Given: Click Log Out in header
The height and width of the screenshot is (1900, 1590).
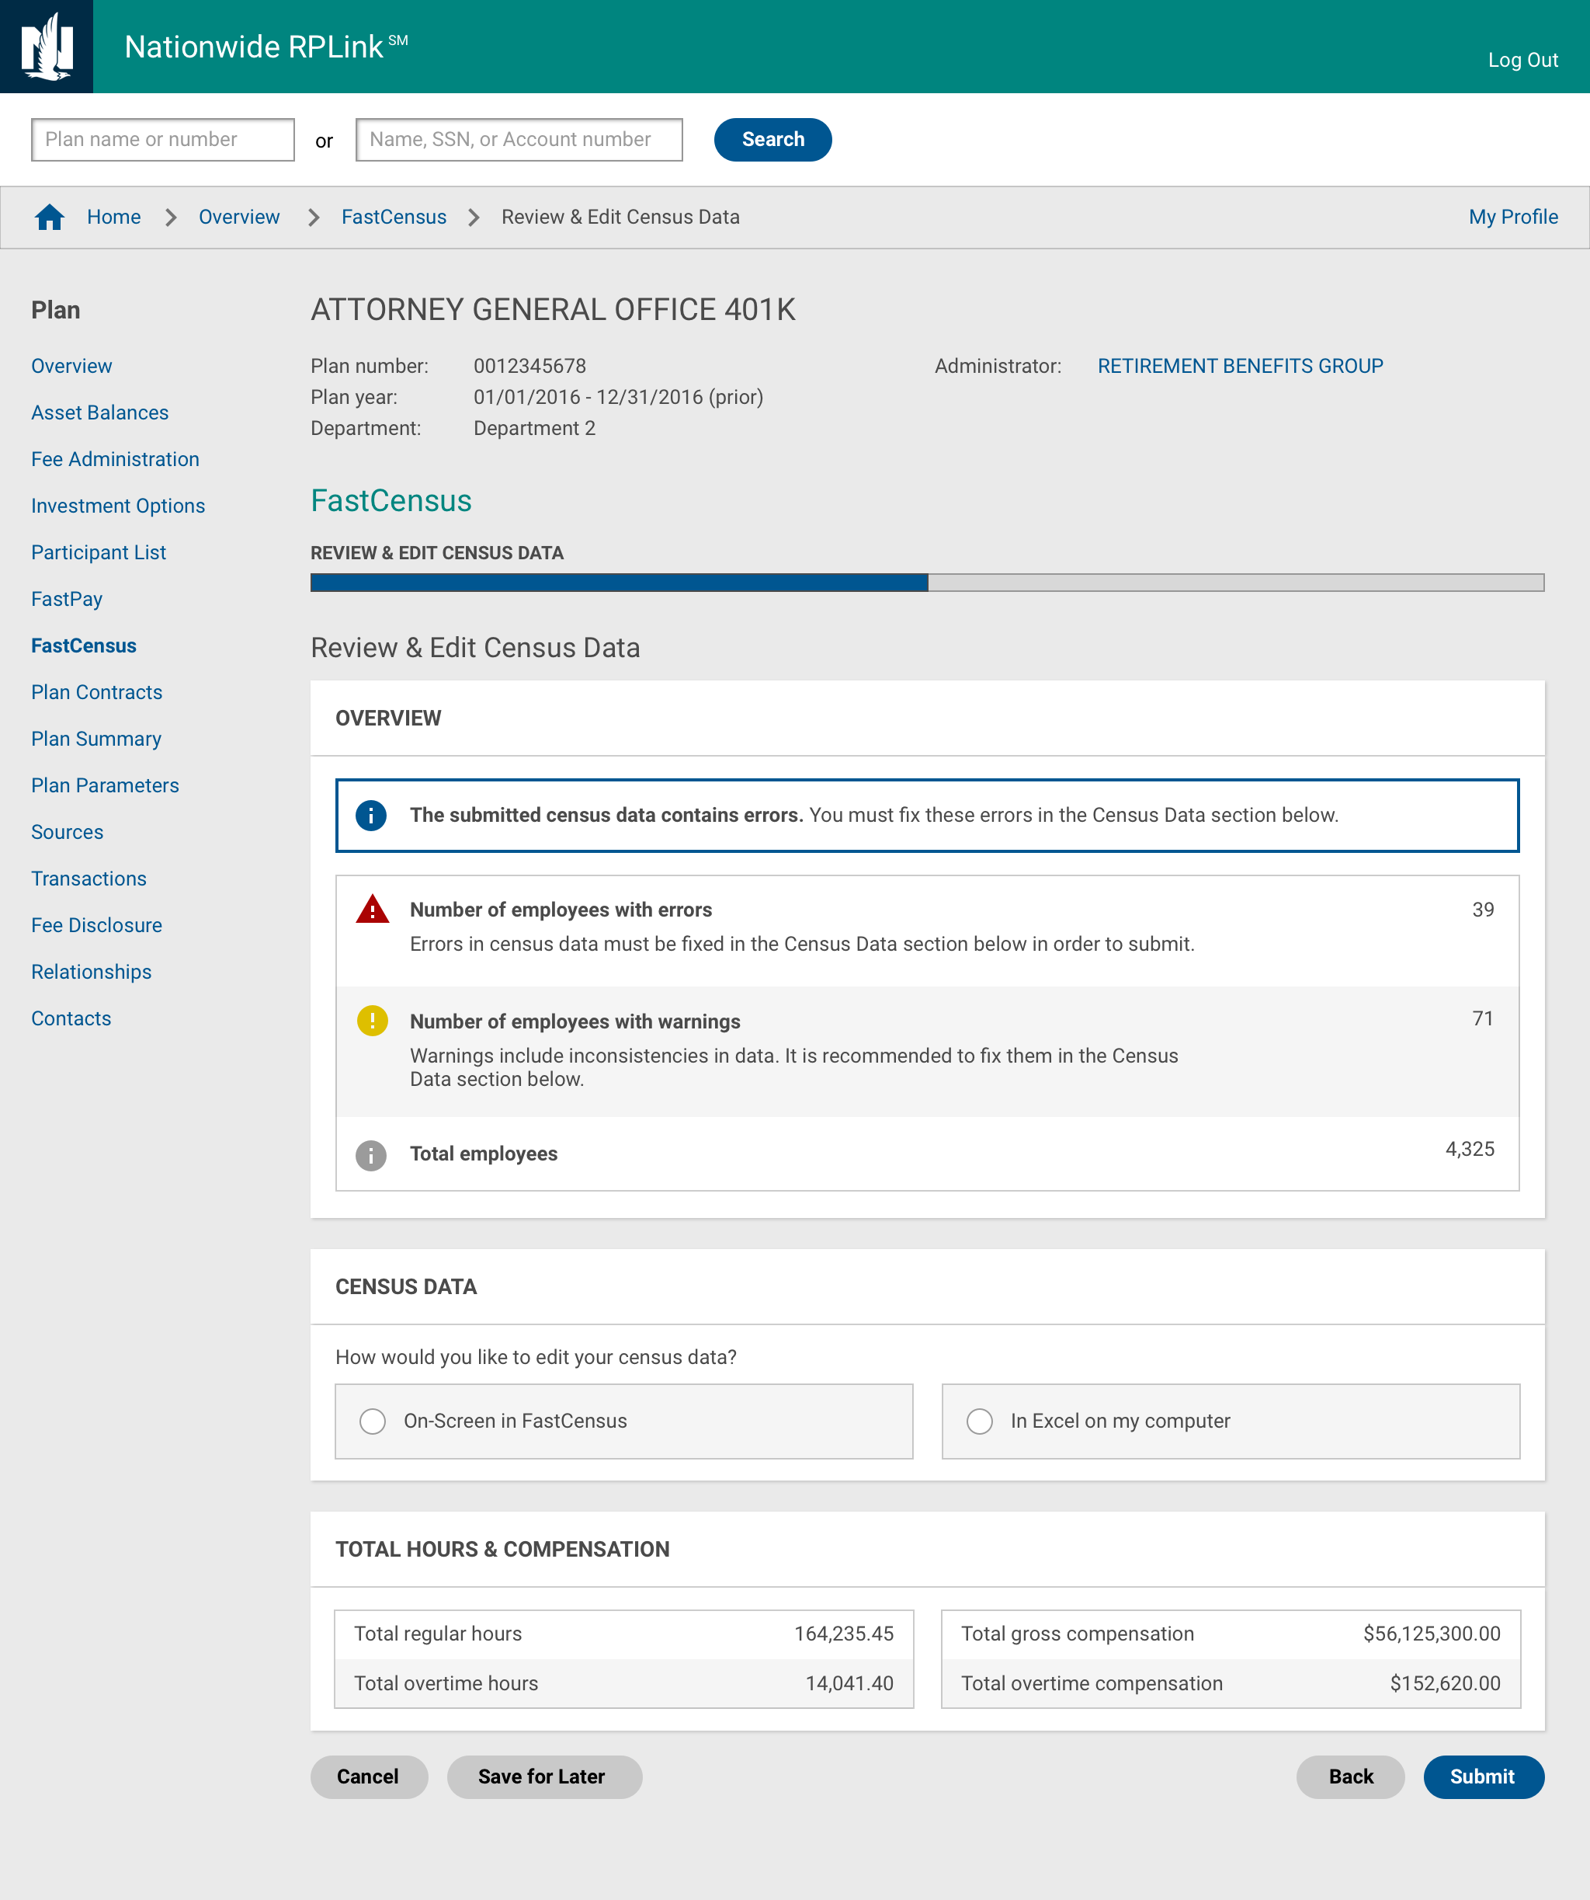Looking at the screenshot, I should (1522, 61).
